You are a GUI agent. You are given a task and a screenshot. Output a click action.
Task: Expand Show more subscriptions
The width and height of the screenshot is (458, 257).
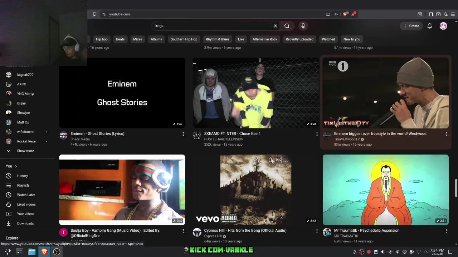pos(25,151)
